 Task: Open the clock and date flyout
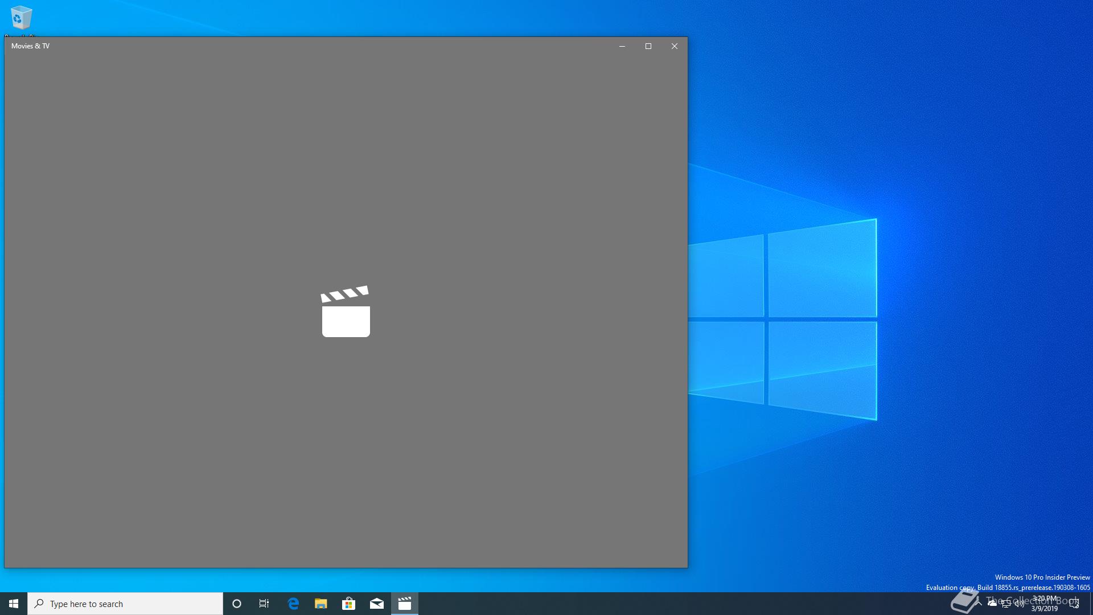tap(1044, 604)
